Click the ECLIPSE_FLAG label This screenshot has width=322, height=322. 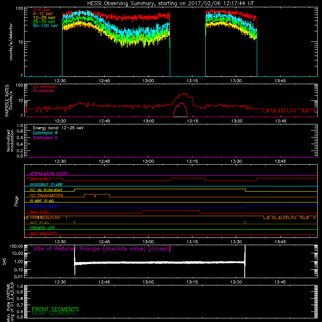[x=44, y=206]
